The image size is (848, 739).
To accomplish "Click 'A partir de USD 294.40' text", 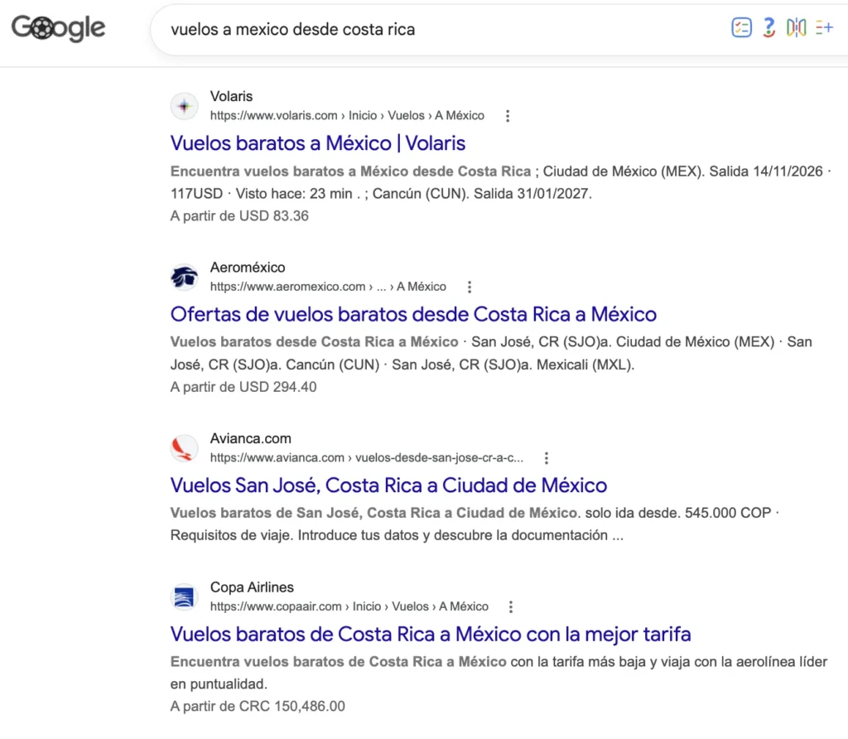I will (x=243, y=387).
